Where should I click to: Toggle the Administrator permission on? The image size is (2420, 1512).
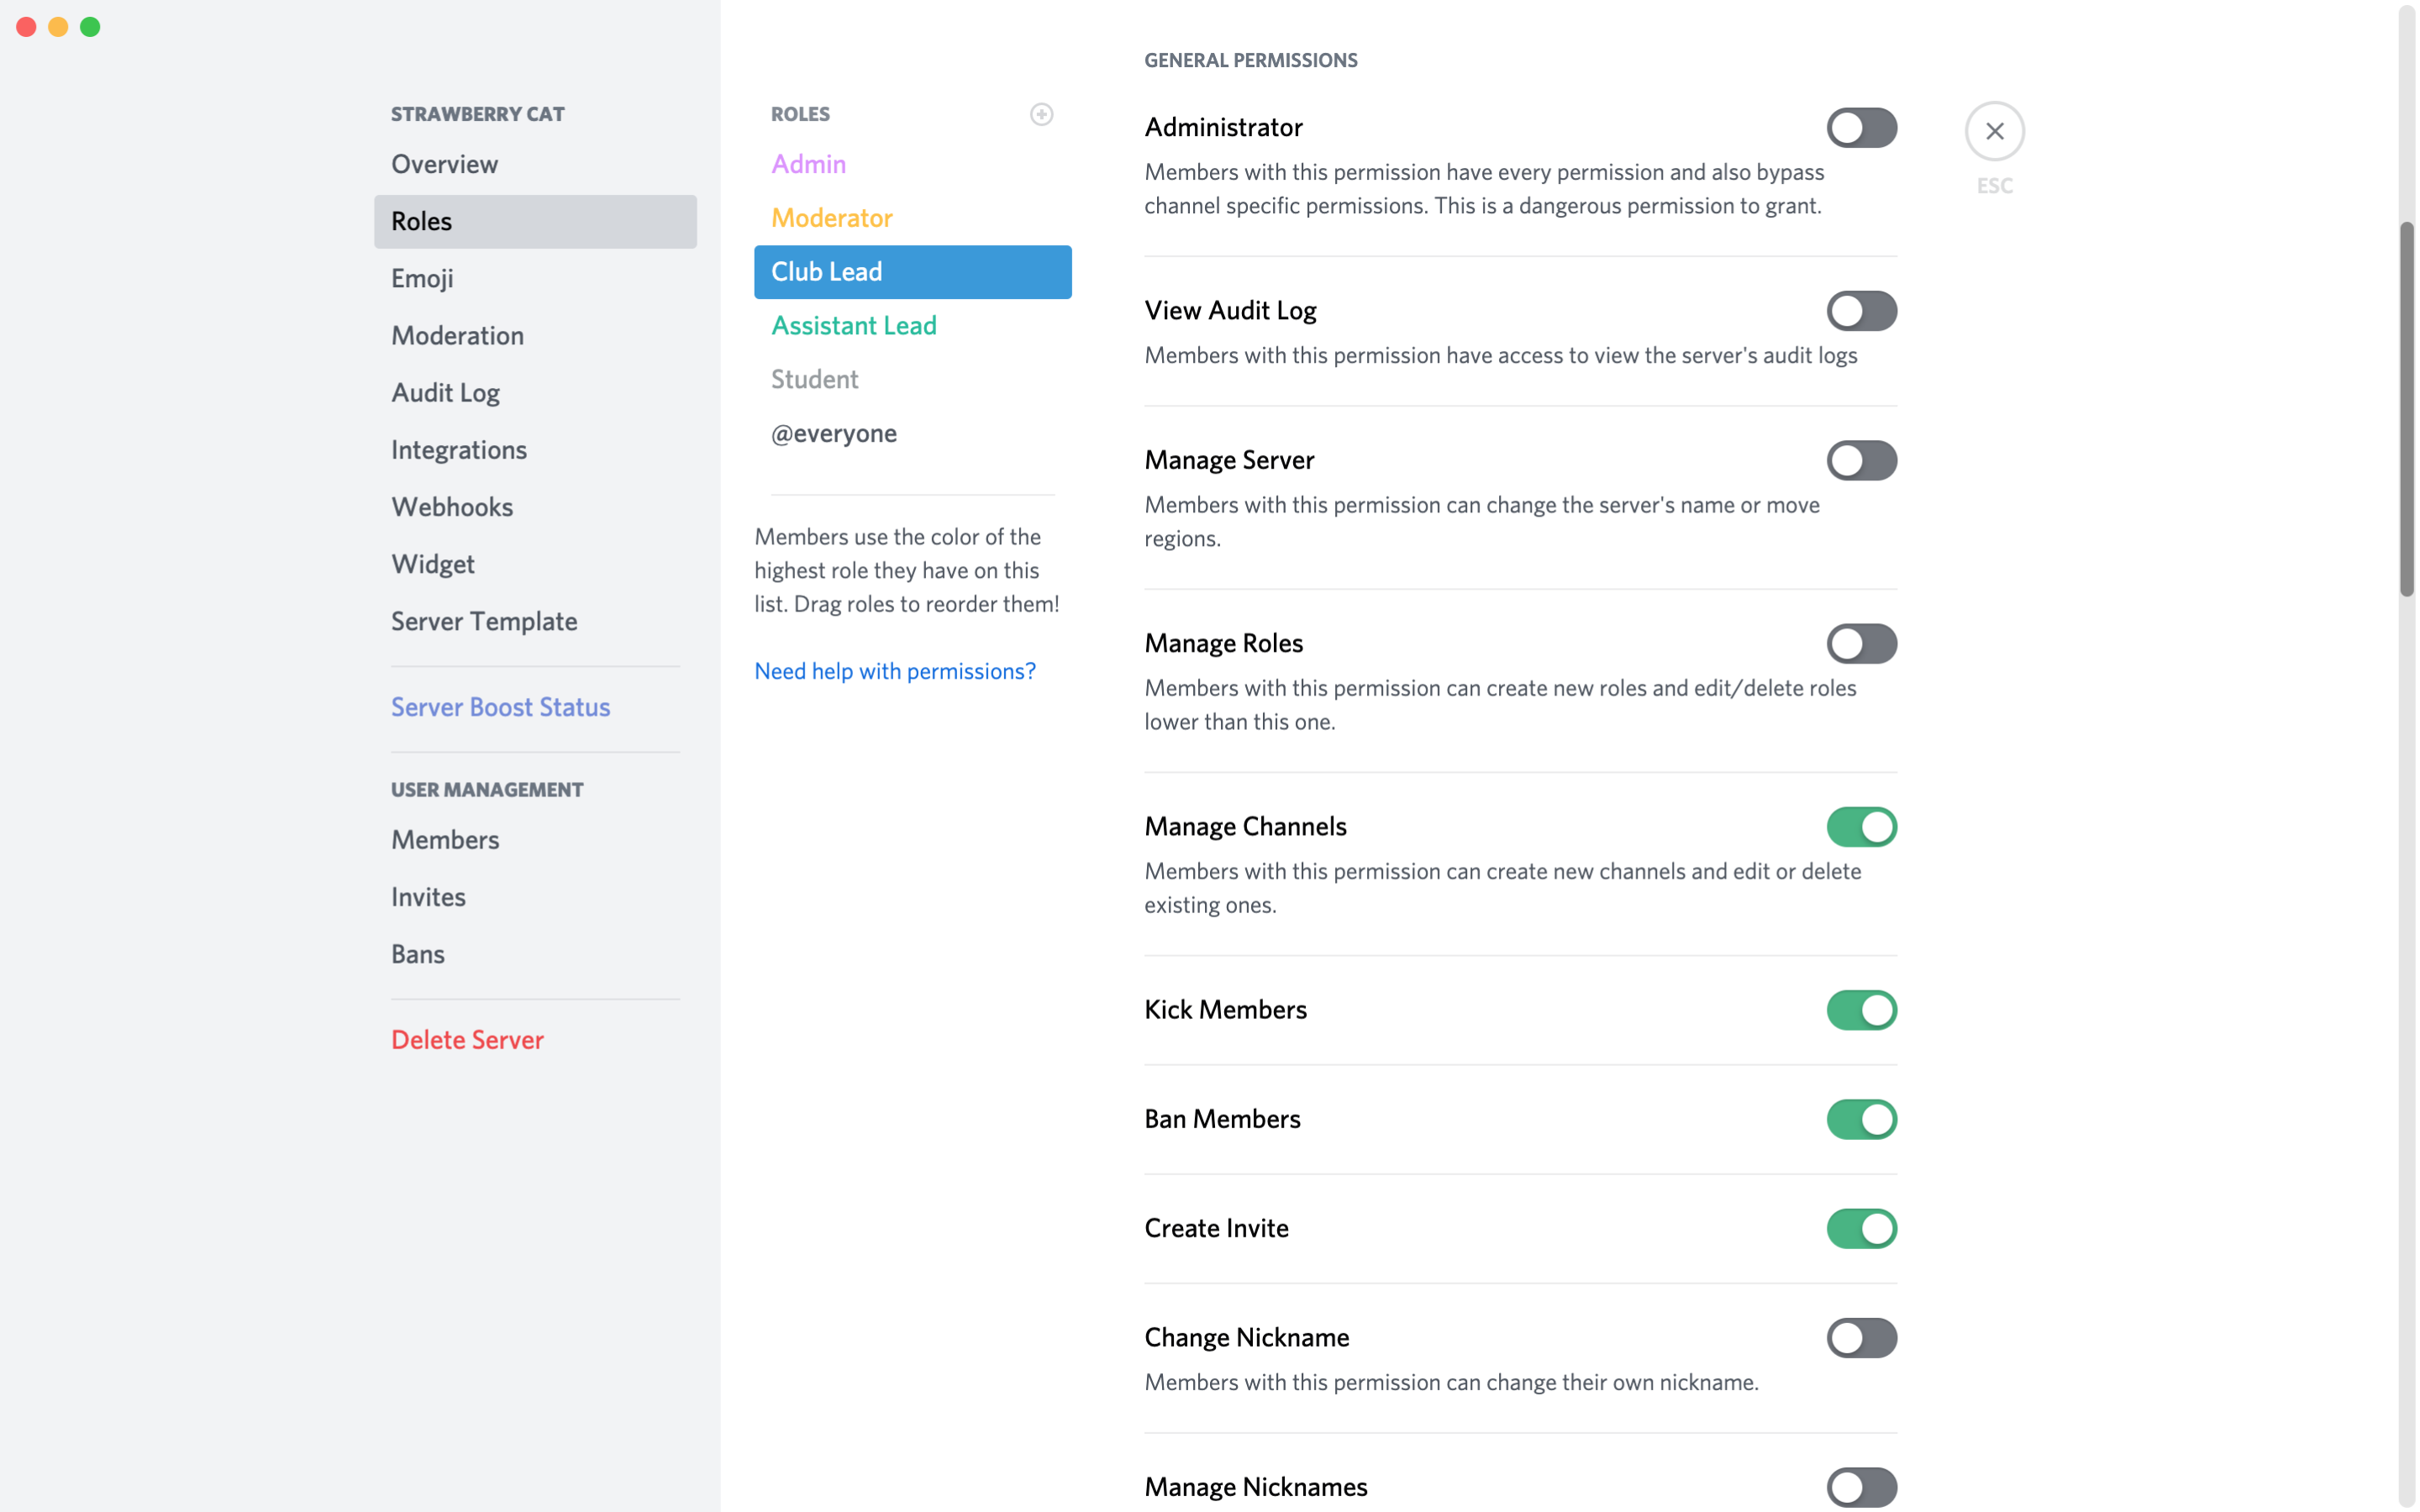tap(1860, 127)
